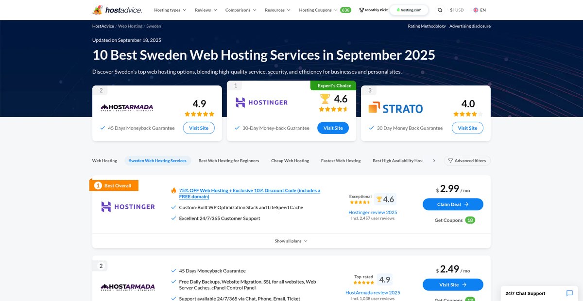Click the UK flag language icon
The image size is (583, 301).
[476, 10]
